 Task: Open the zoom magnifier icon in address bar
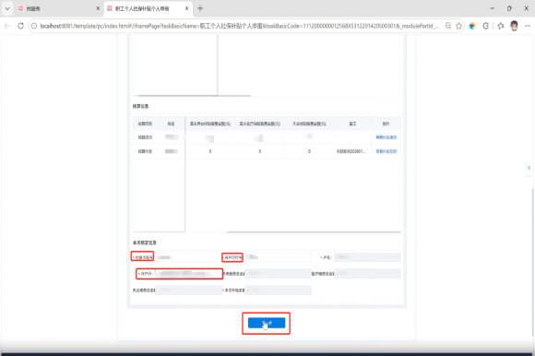[x=448, y=26]
